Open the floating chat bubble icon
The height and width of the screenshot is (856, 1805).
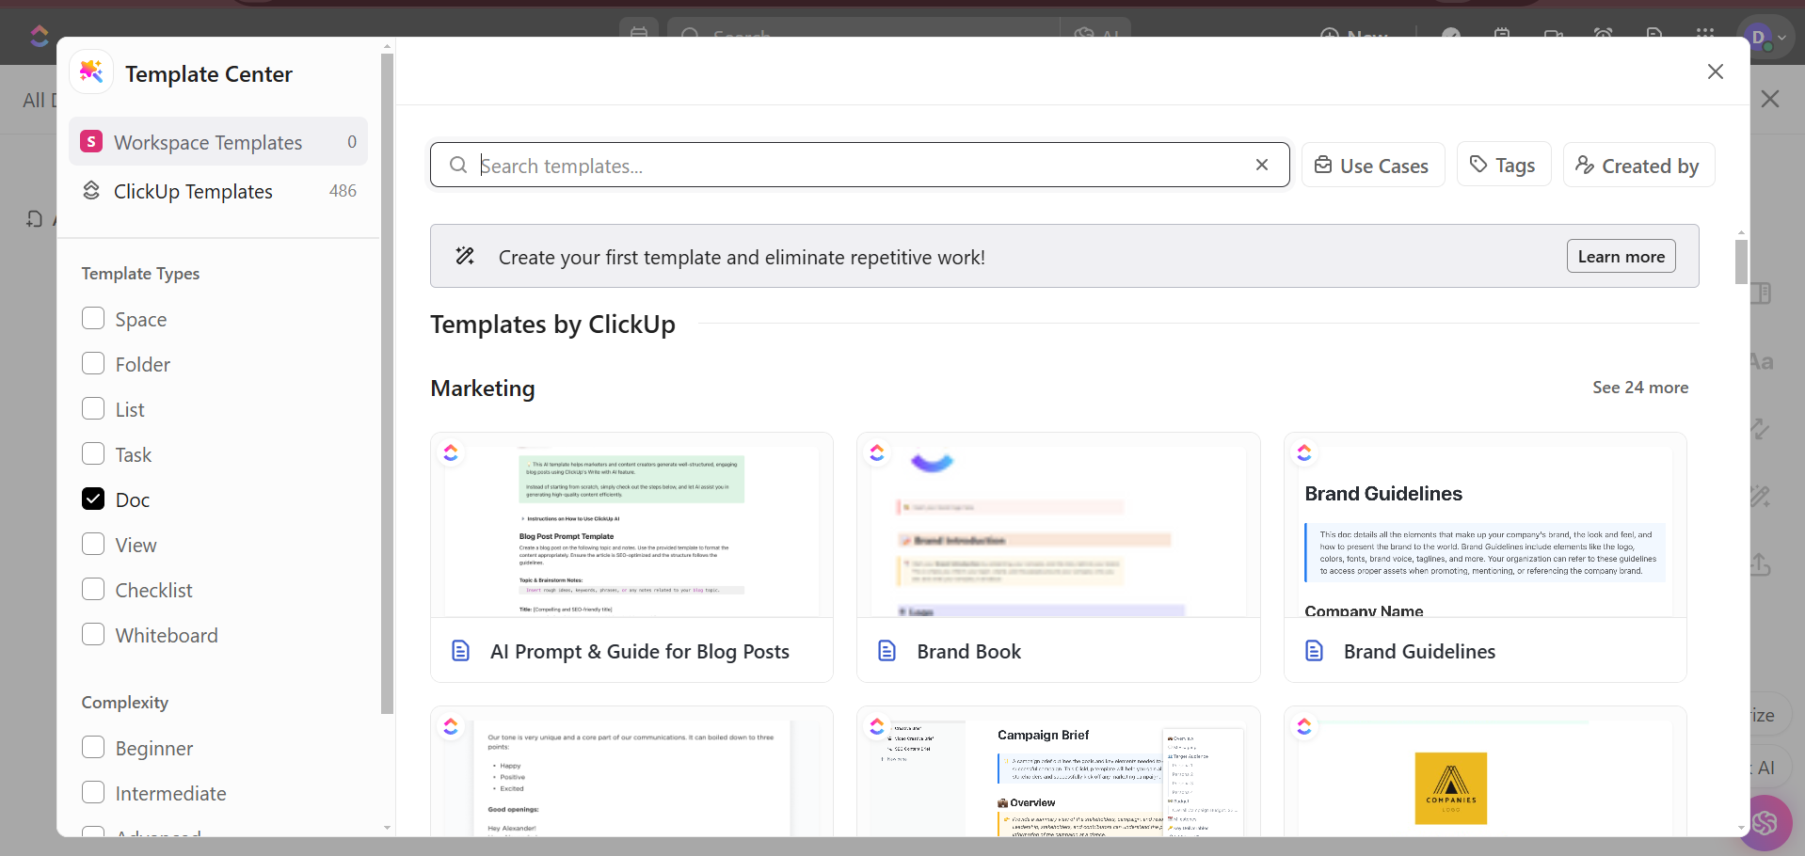click(1765, 823)
